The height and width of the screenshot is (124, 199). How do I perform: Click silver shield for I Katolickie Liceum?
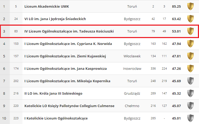190,118
